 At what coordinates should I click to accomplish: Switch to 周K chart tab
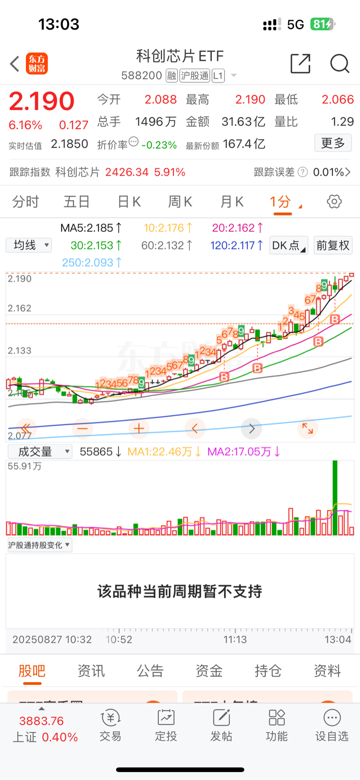[x=180, y=202]
